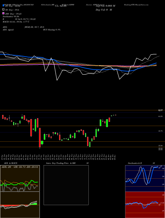Click the 'BUY Slowing @ 1%' signal text
Viewport: 165px width, 218px height.
coord(52,30)
